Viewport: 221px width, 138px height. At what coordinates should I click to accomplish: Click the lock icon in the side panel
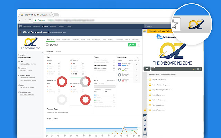(x=145, y=129)
